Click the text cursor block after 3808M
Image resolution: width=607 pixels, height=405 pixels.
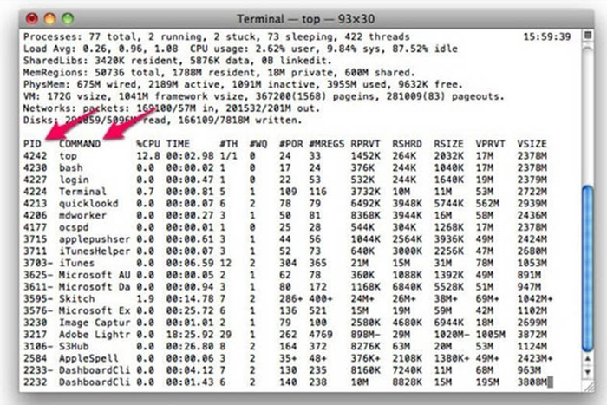[x=551, y=382]
